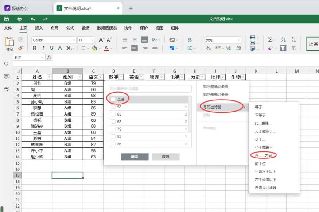Check the 63 filter value
The height and width of the screenshot is (212, 319).
pos(113,114)
